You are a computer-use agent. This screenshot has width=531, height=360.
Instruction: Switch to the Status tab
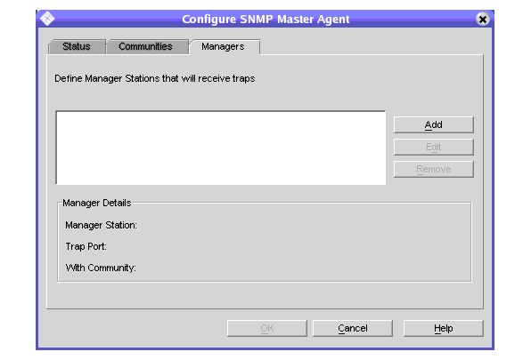(77, 46)
